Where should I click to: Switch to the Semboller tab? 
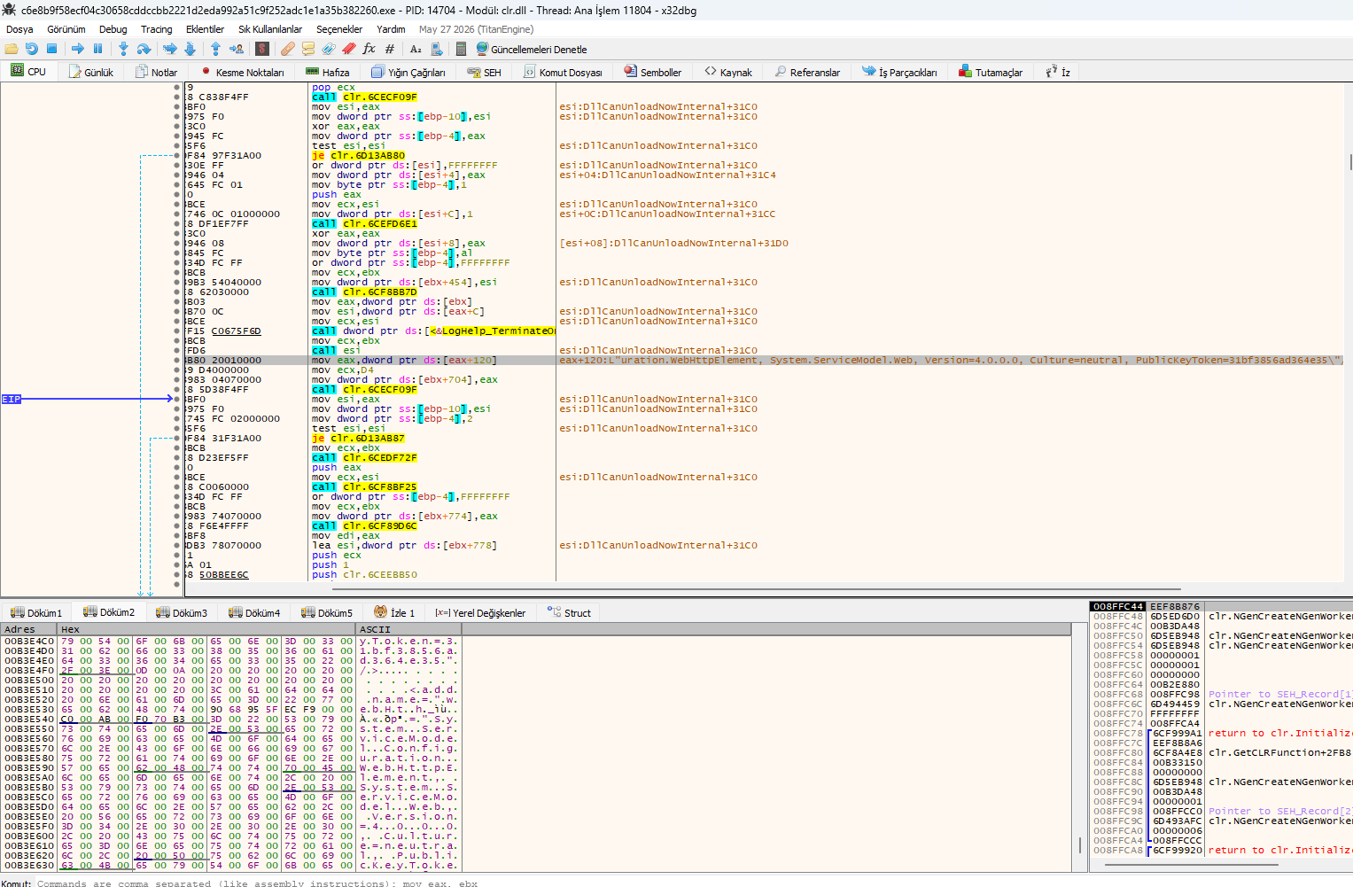[x=653, y=72]
